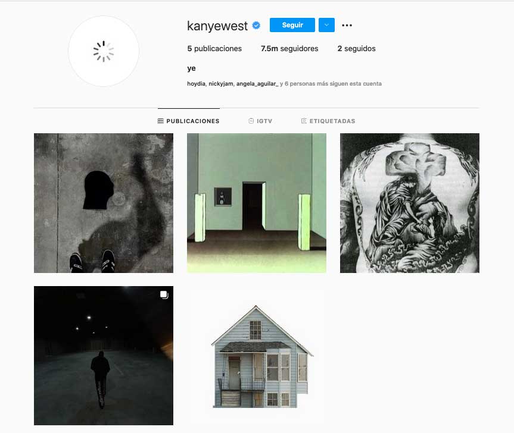Click the loading profile picture circle
This screenshot has height=433, width=514.
(x=104, y=51)
